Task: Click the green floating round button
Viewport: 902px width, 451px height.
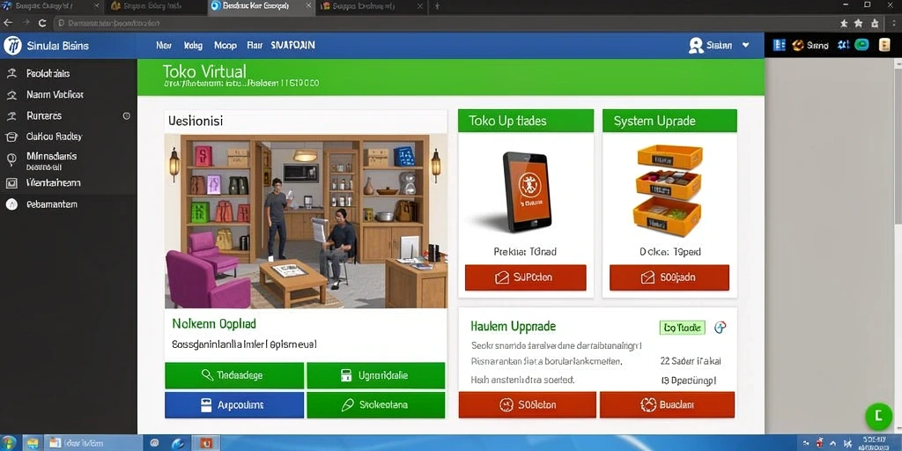Action: (878, 417)
